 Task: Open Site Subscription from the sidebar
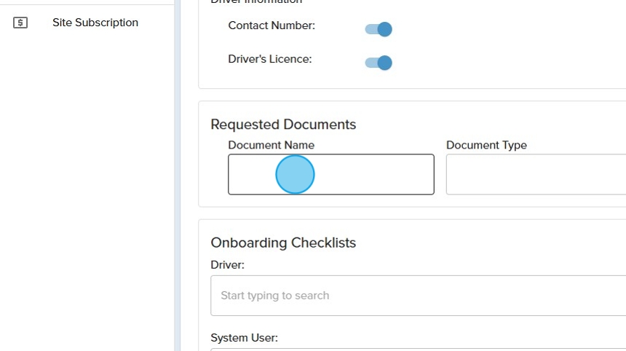tap(95, 23)
